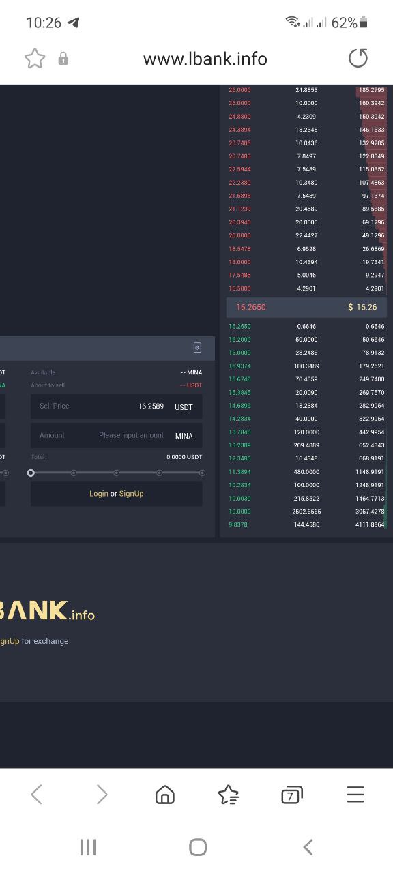Select bid price 15.6748
This screenshot has height=873, width=393.
[239, 379]
